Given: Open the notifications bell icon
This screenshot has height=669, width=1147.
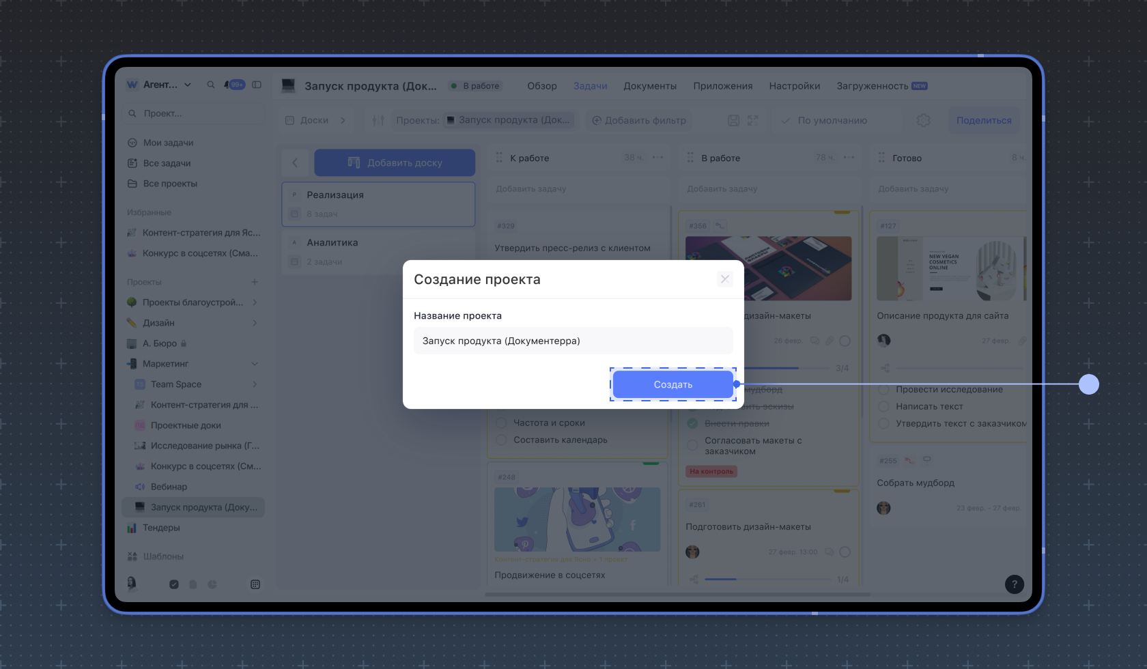Looking at the screenshot, I should click(x=227, y=85).
